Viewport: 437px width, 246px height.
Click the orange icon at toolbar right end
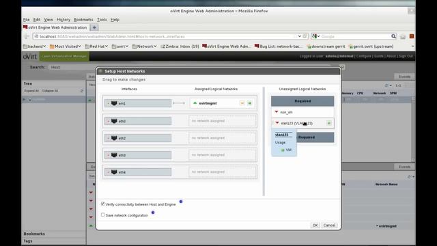(x=412, y=36)
